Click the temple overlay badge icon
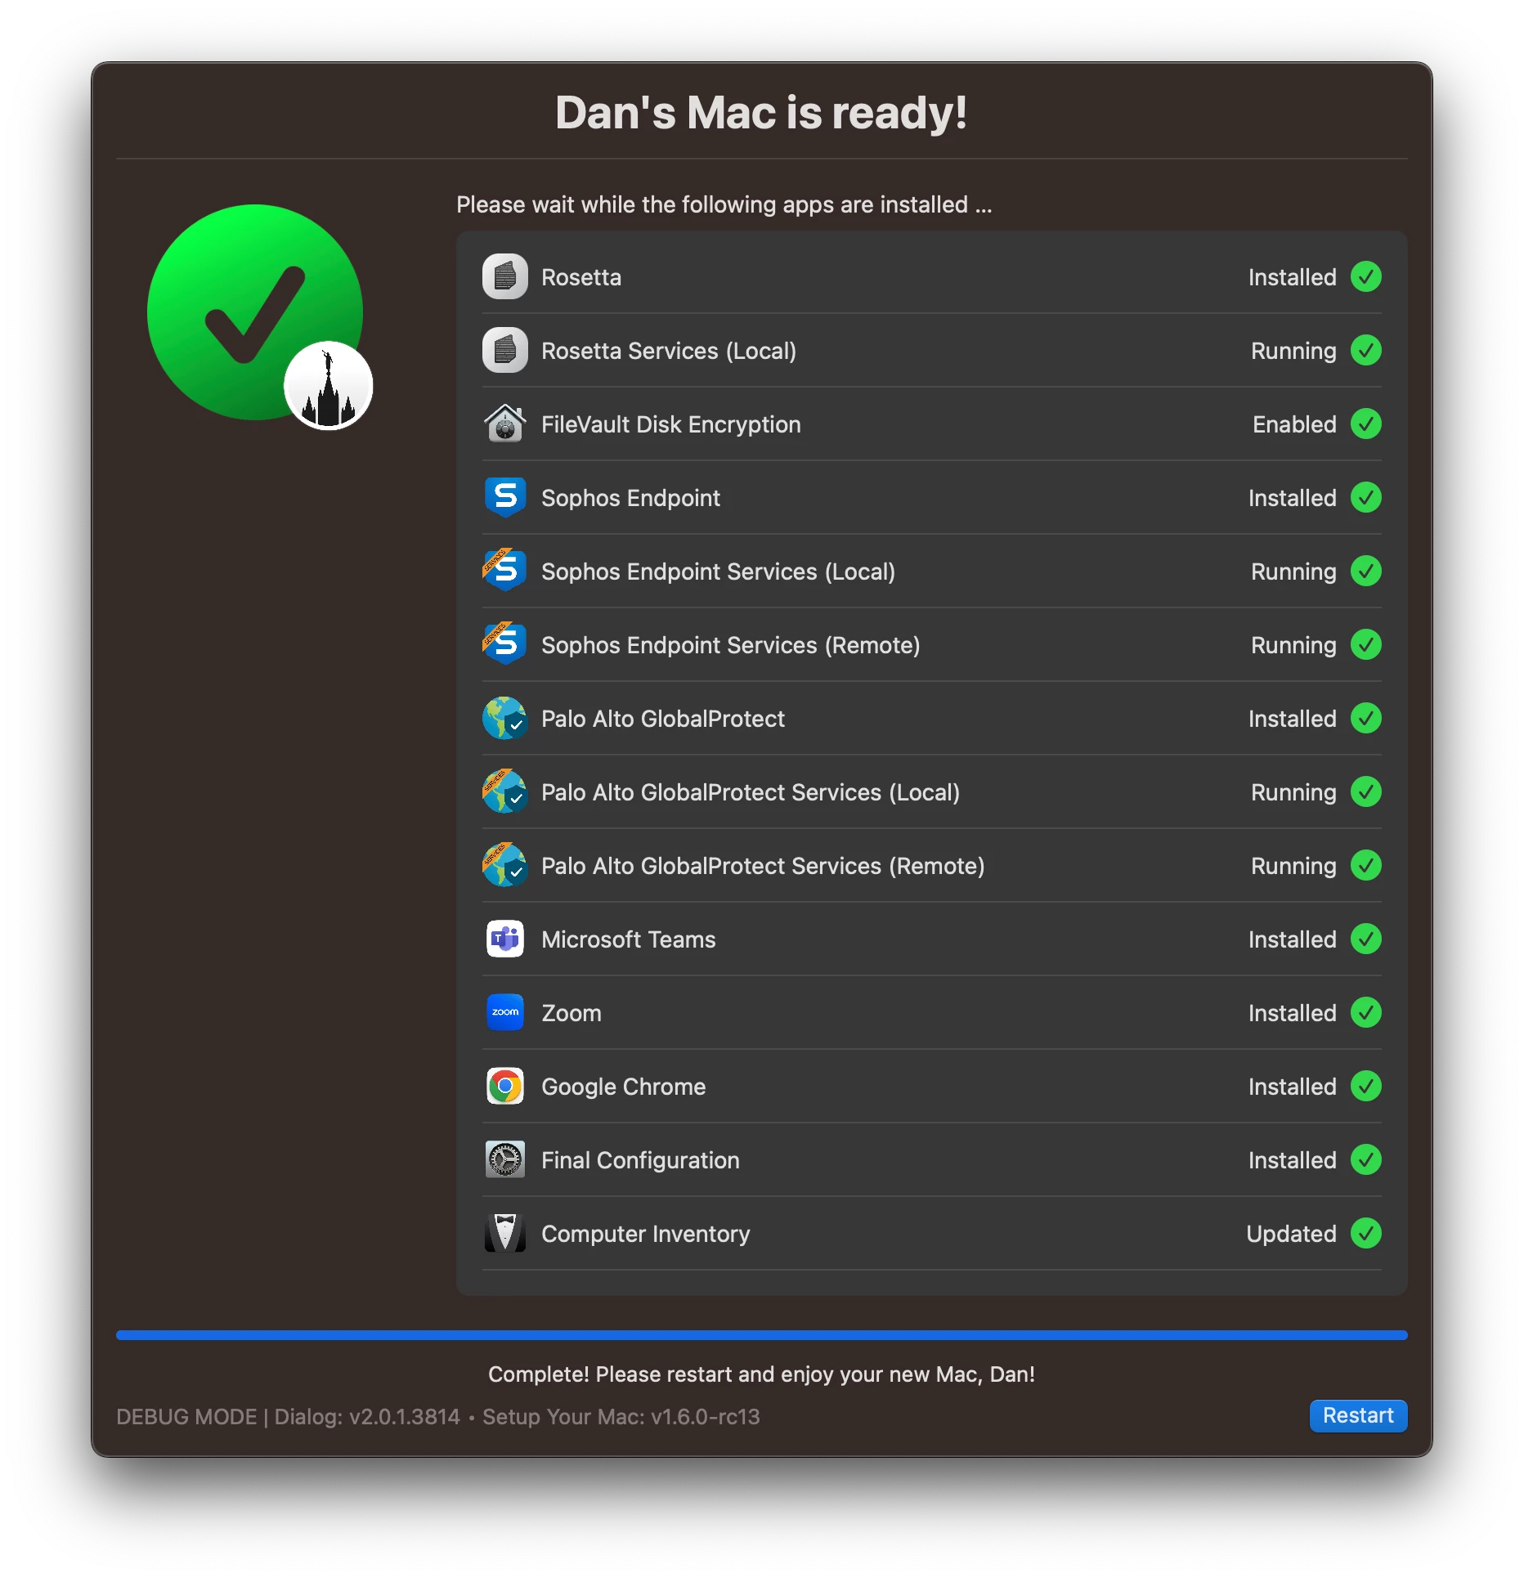 tap(329, 386)
